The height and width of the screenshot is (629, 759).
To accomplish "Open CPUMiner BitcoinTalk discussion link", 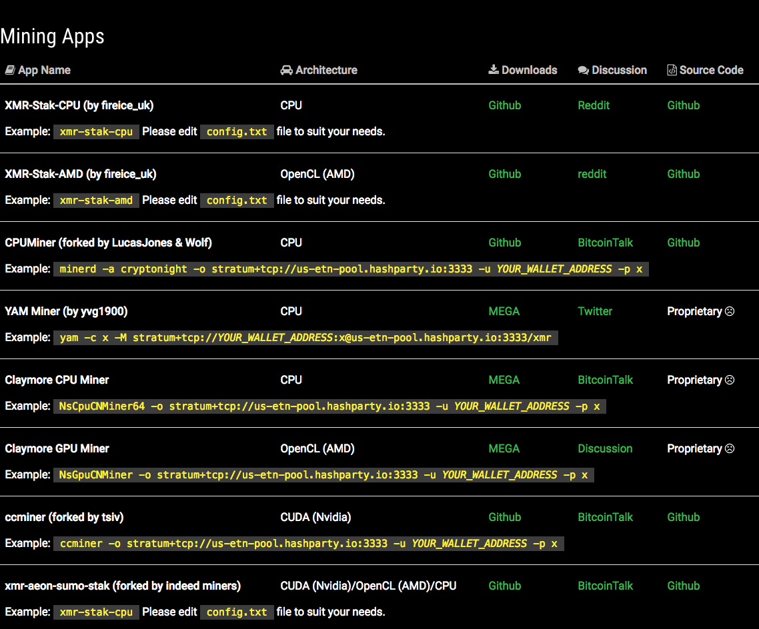I will point(605,243).
